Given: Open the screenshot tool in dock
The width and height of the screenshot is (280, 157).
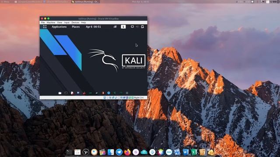Looking at the screenshot, I should [77, 152].
